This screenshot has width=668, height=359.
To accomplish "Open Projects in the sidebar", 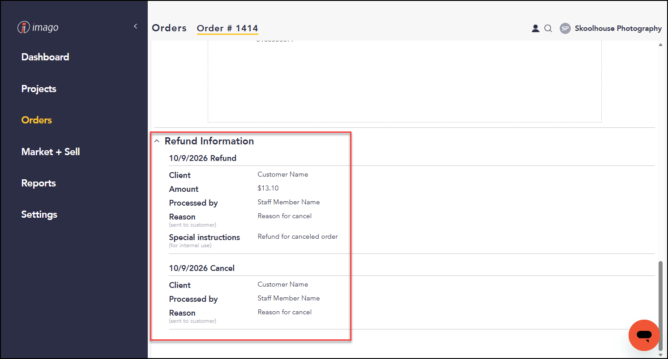I will [39, 89].
